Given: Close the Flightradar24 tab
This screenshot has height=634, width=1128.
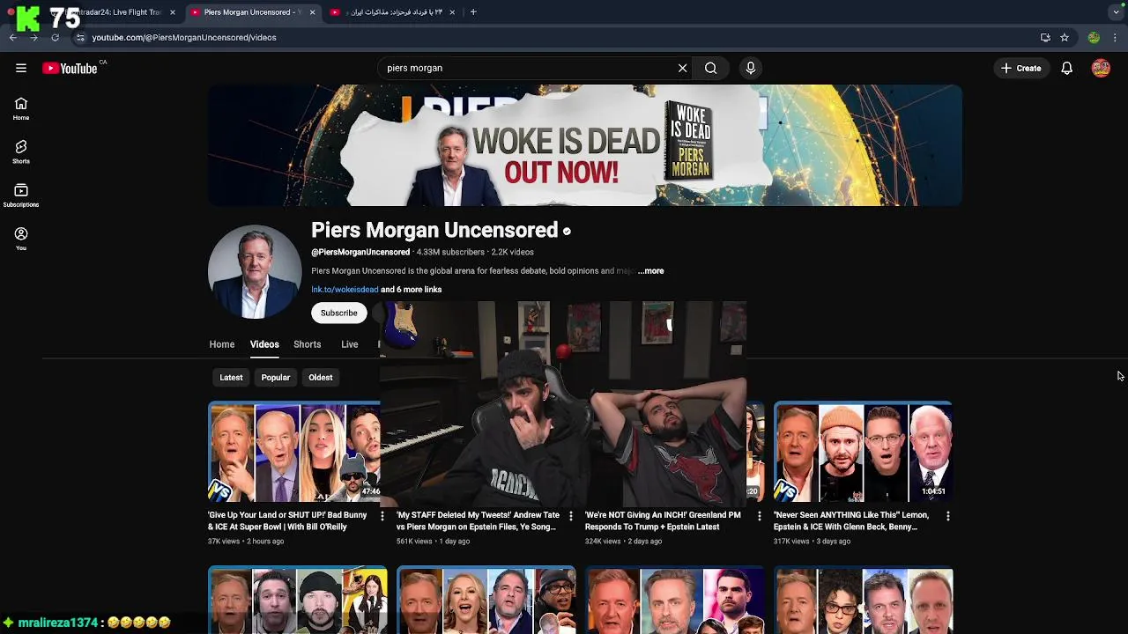Looking at the screenshot, I should tap(173, 12).
